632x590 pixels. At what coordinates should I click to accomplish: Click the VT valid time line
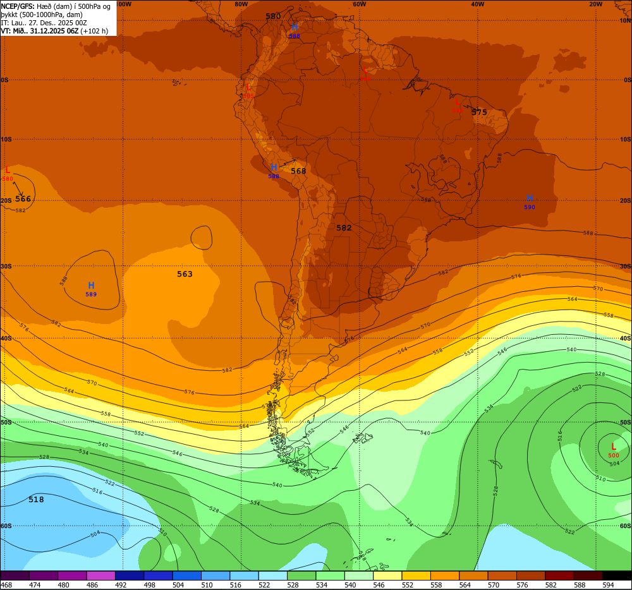pos(54,31)
